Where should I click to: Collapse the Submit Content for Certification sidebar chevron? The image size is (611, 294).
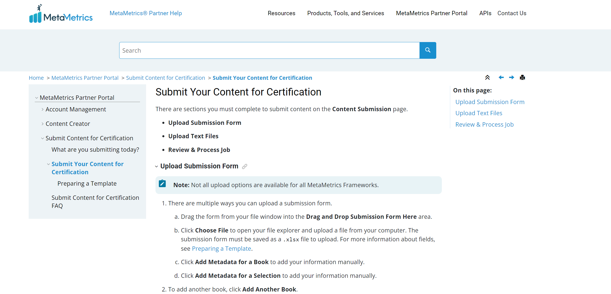coord(42,138)
